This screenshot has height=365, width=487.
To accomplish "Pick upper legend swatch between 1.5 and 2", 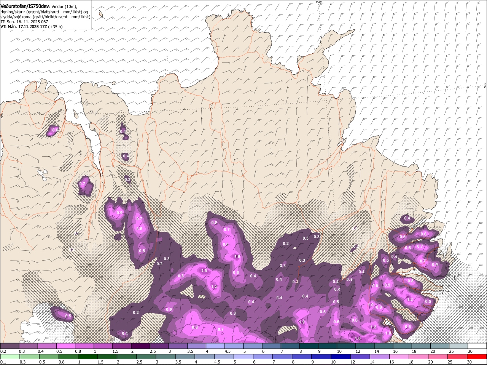I will pyautogui.click(x=122, y=346).
